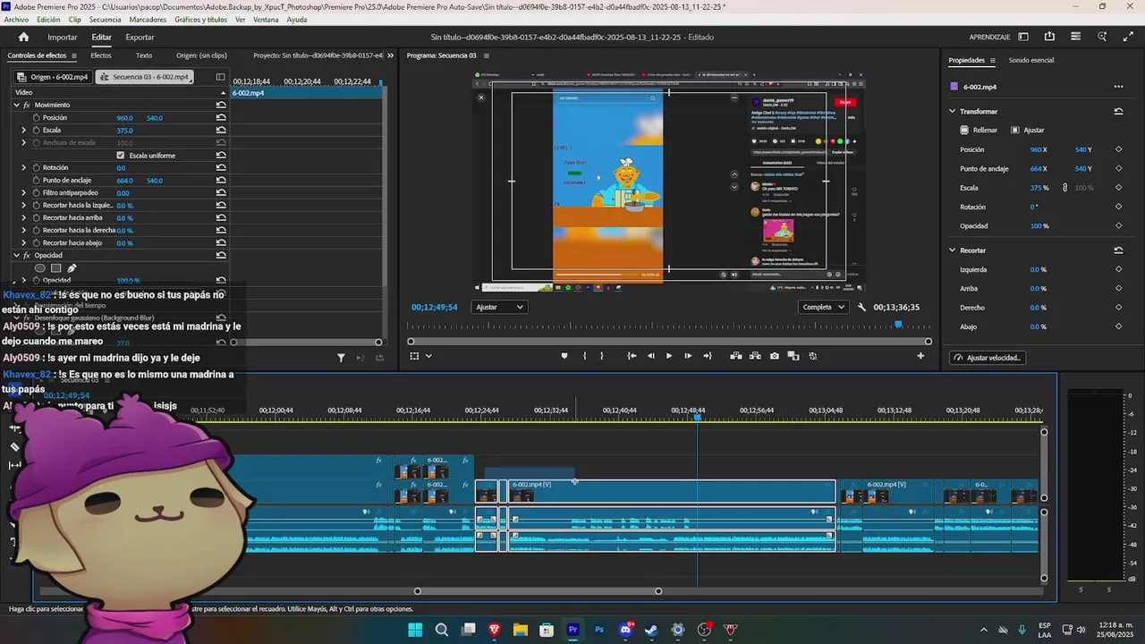Collapse the Movimiento effect group
The width and height of the screenshot is (1145, 644).
(x=16, y=105)
